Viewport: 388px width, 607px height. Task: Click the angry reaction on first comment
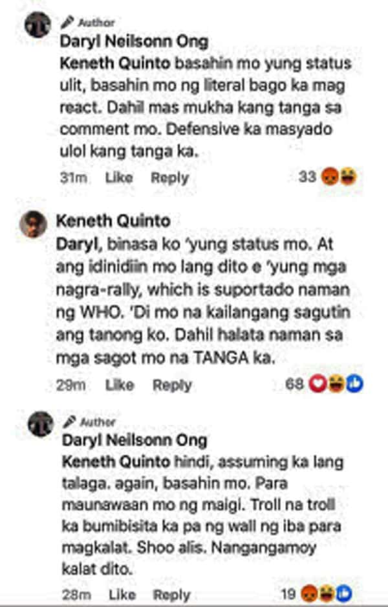tap(331, 176)
